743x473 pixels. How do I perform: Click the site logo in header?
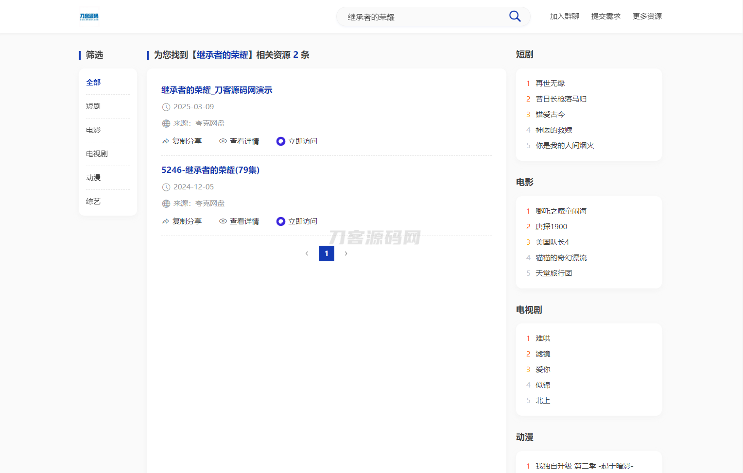[89, 17]
